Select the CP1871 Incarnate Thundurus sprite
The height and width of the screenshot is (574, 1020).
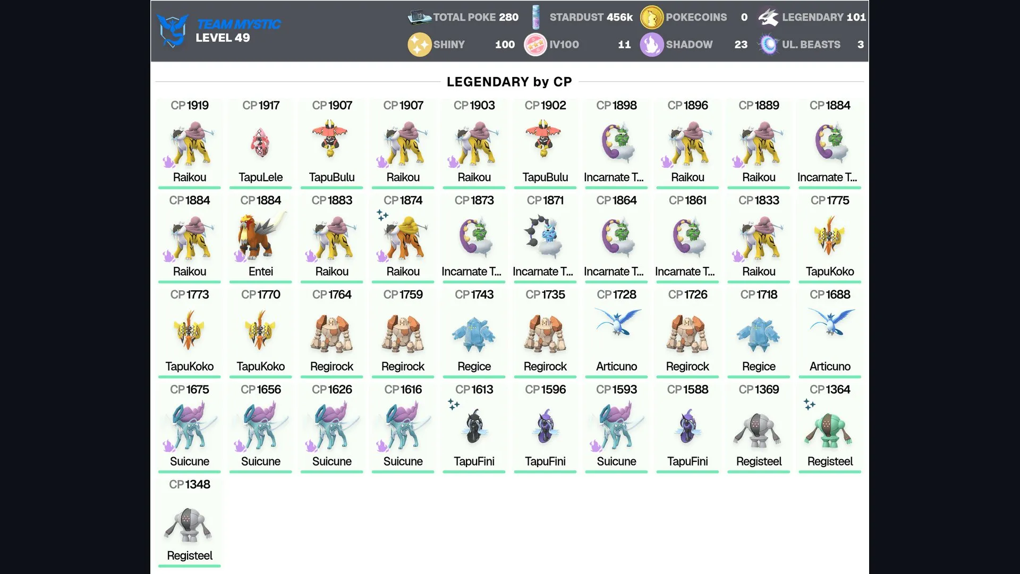coord(544,237)
